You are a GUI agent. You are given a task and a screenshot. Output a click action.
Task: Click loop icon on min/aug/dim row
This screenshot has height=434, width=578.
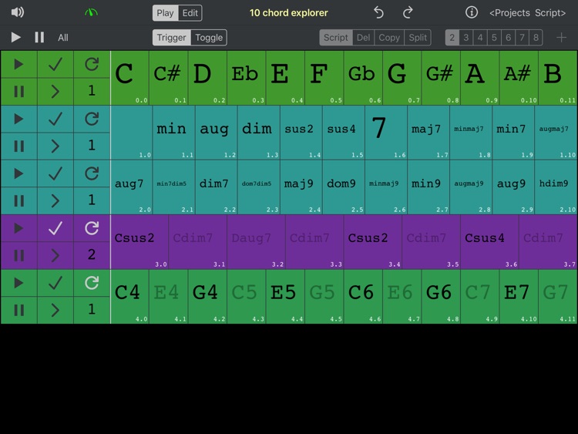(x=92, y=119)
